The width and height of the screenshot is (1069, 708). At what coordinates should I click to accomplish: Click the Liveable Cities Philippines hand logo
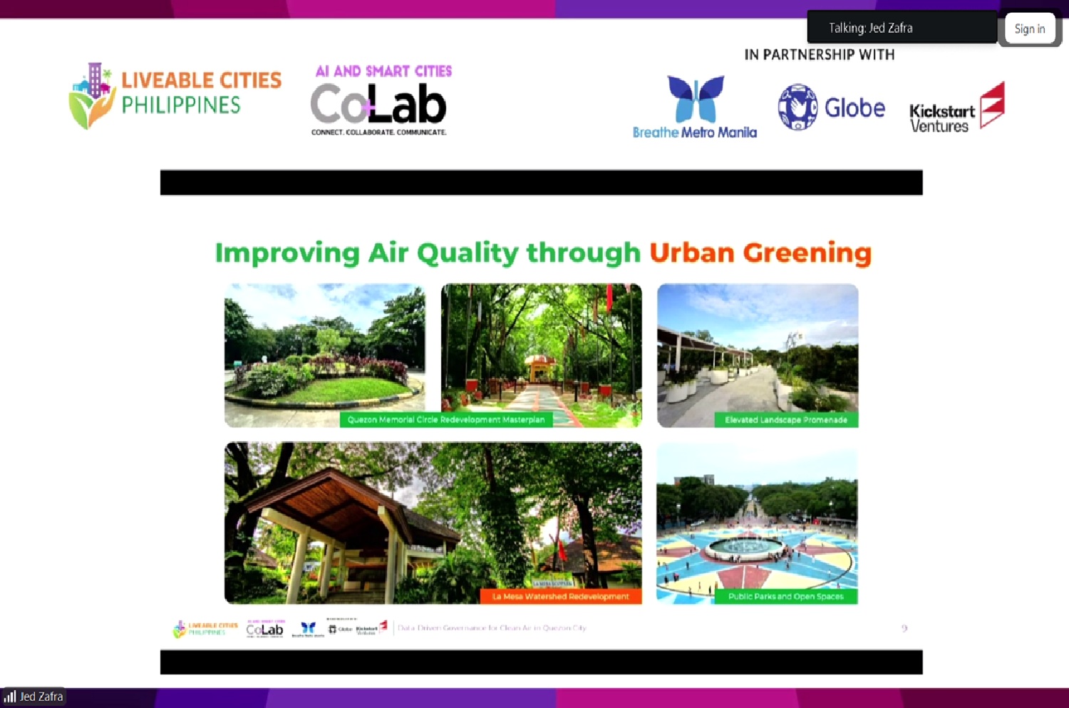click(93, 96)
